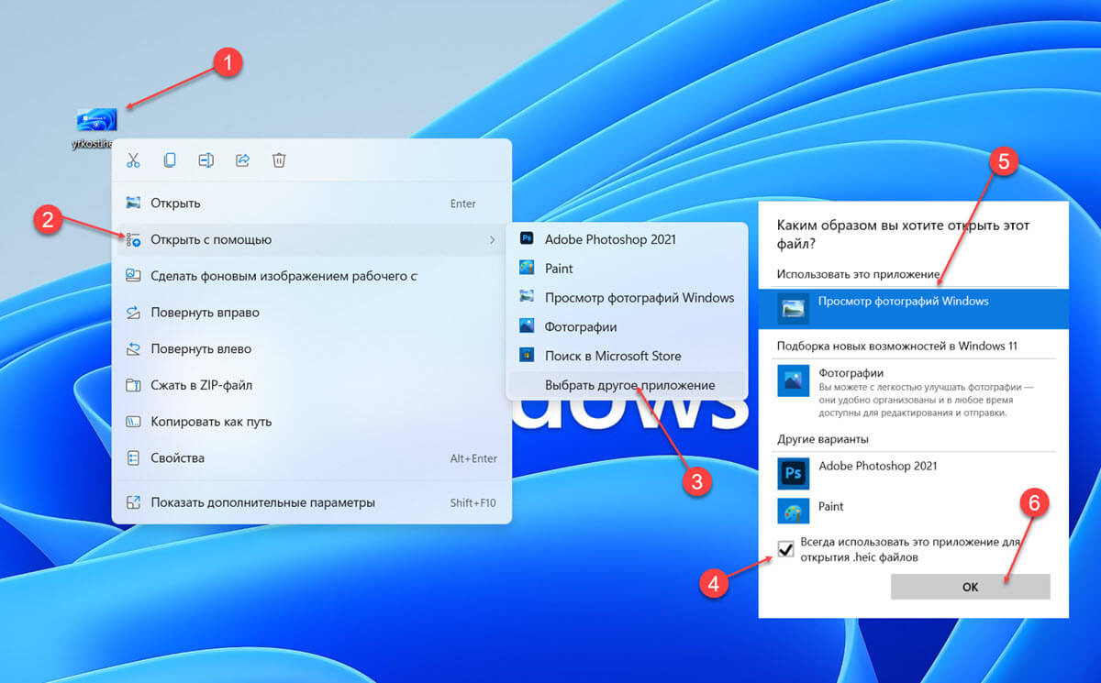Click Photos app icon in submenu
1101x683 pixels.
coord(527,326)
